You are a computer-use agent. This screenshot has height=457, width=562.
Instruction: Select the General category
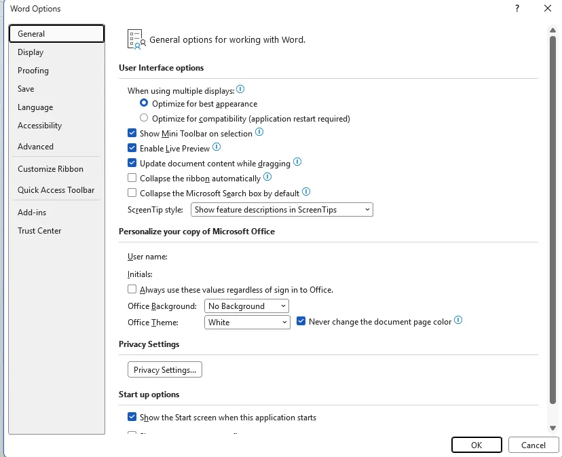[56, 34]
